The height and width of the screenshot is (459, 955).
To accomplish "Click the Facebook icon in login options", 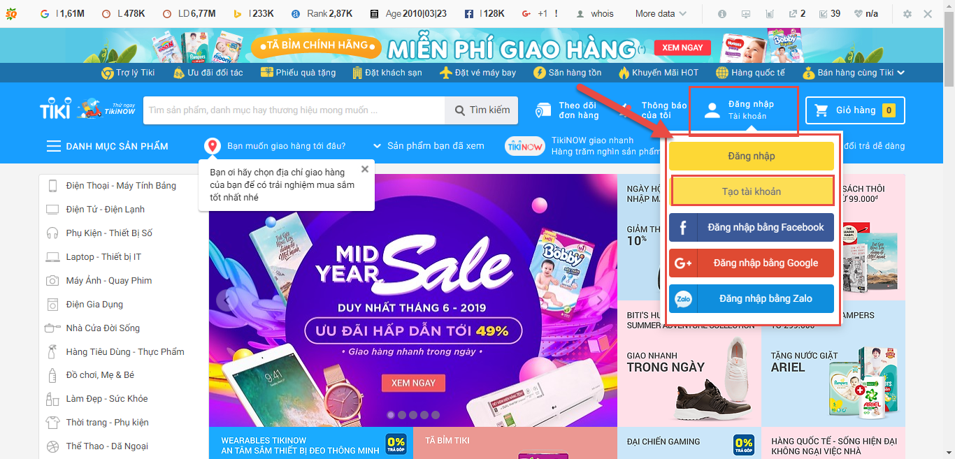I will click(683, 228).
